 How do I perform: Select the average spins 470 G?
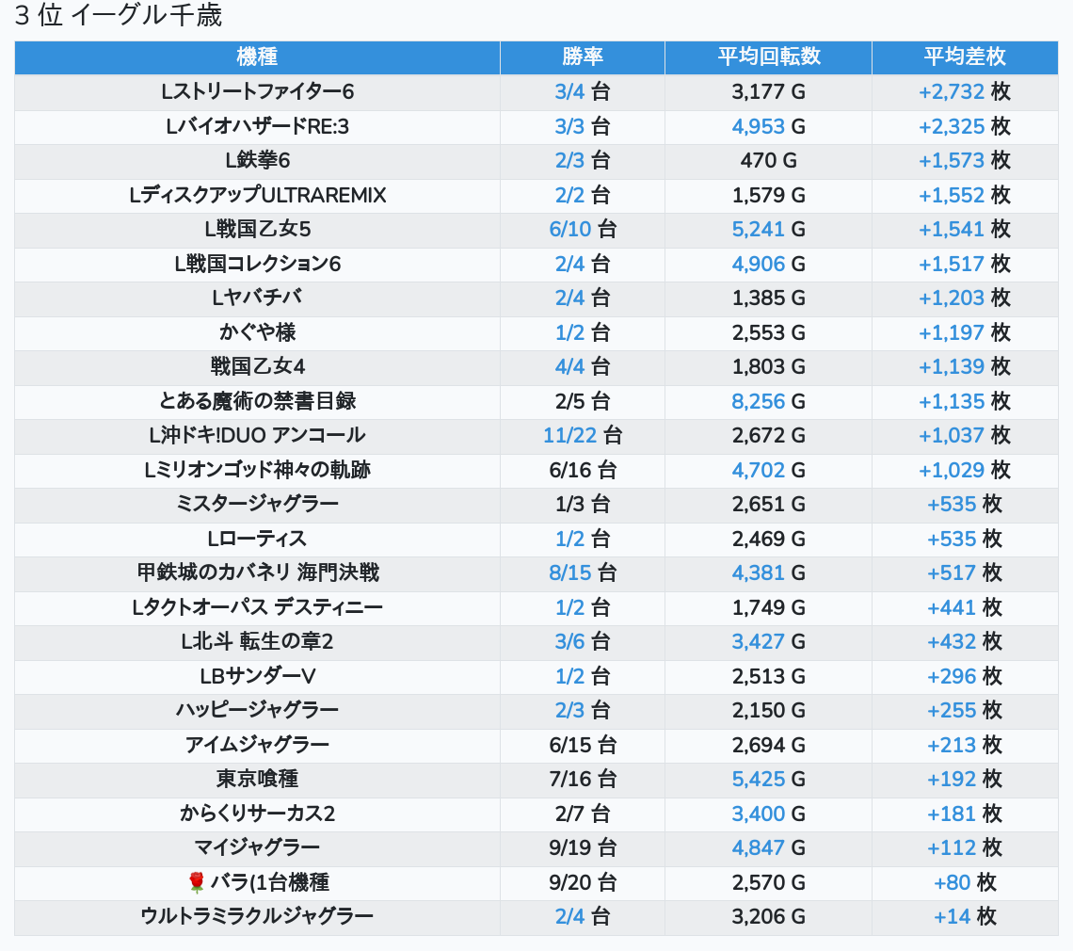coord(768,161)
